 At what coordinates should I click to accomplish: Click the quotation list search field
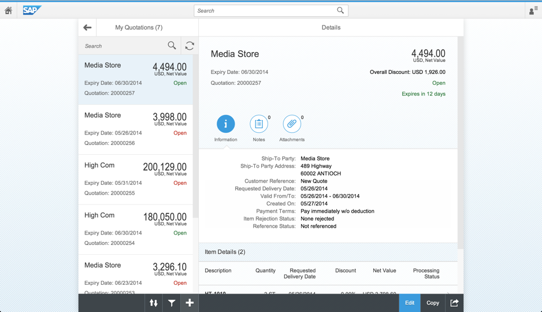pyautogui.click(x=129, y=46)
